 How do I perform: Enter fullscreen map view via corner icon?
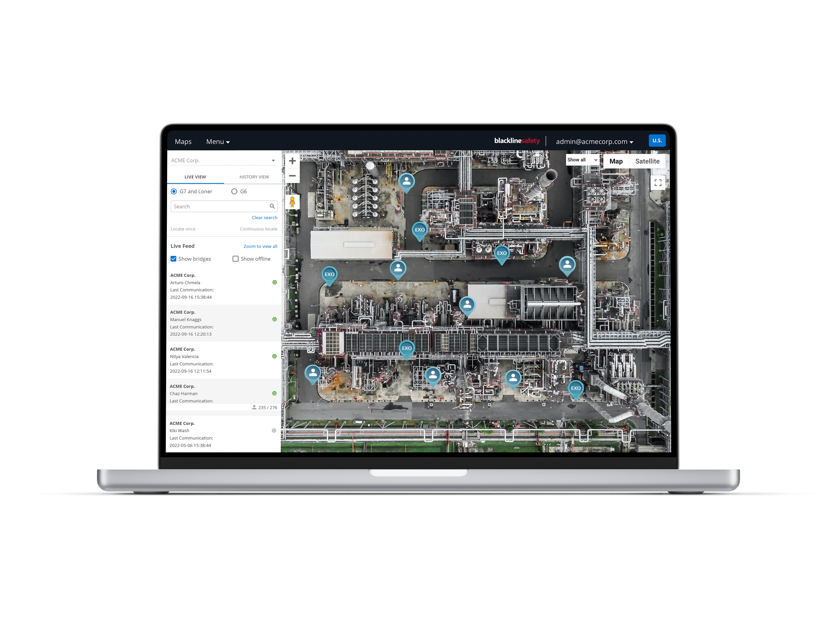tap(658, 182)
